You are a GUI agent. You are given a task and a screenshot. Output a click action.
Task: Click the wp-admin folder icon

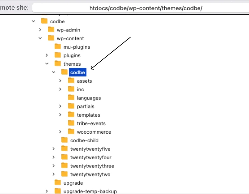coord(51,29)
